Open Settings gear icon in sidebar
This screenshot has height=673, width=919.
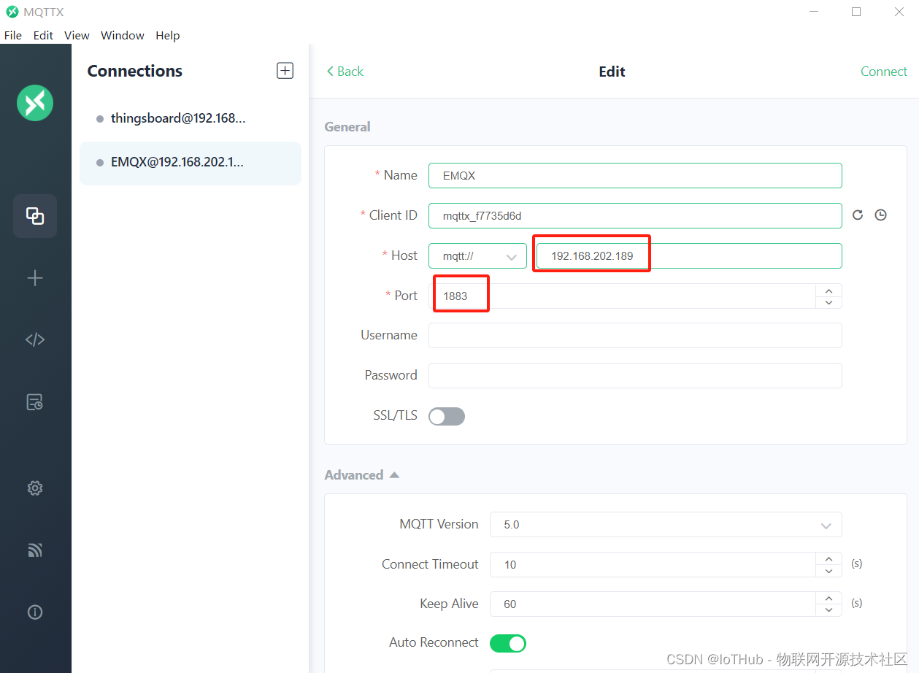tap(35, 488)
